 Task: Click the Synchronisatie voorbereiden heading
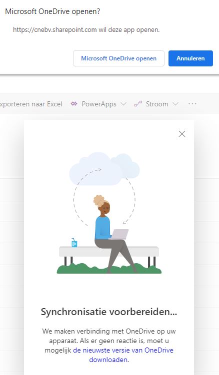(x=109, y=312)
